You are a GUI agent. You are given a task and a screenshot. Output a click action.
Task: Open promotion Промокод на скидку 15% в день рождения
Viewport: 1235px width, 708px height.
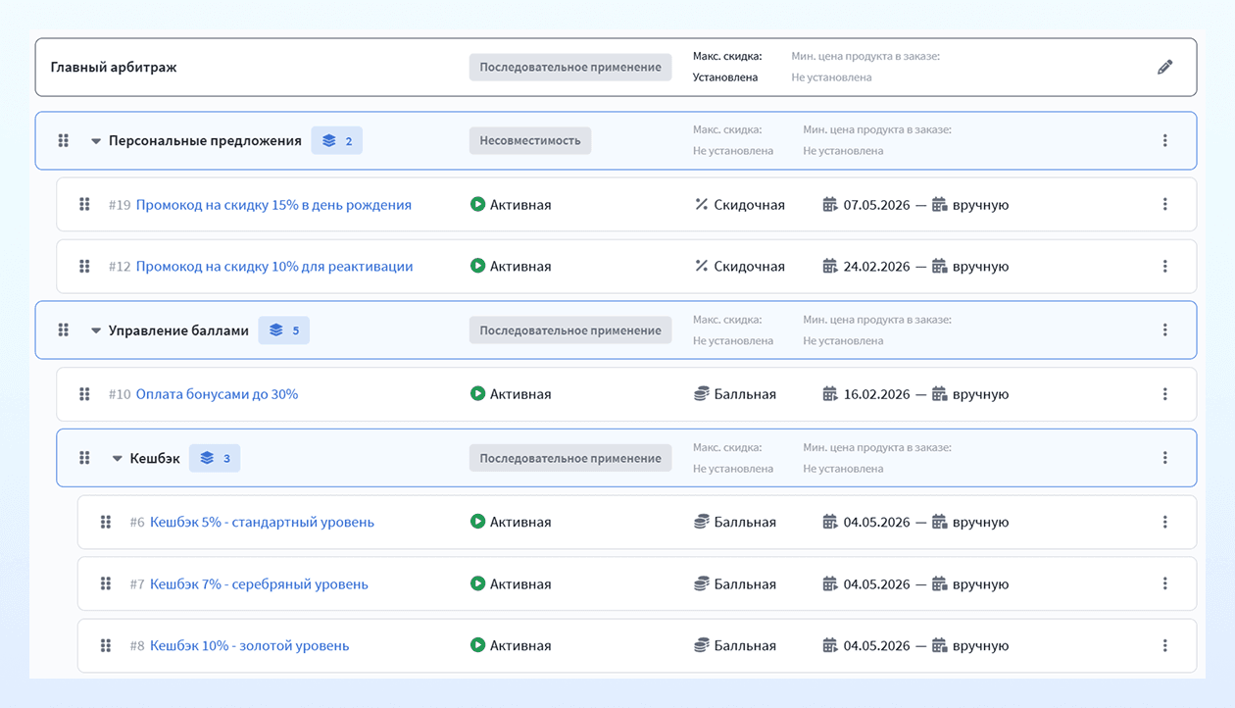tap(273, 205)
